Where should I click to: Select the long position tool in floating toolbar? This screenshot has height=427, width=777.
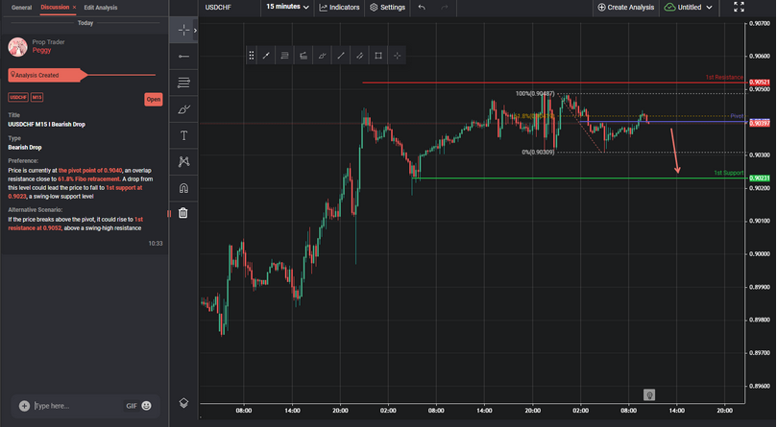click(304, 56)
